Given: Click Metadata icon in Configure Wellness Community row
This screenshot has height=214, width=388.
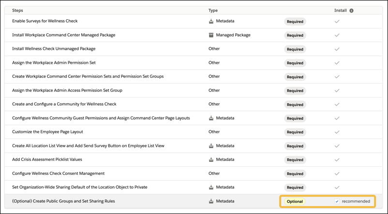Looking at the screenshot, I should [211, 118].
